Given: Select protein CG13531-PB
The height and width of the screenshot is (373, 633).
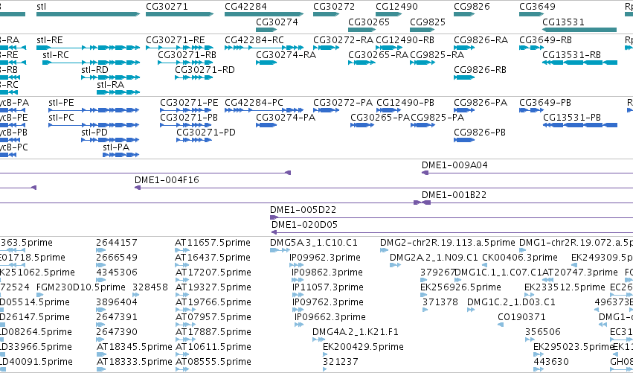Looking at the screenshot, I should 580,125.
